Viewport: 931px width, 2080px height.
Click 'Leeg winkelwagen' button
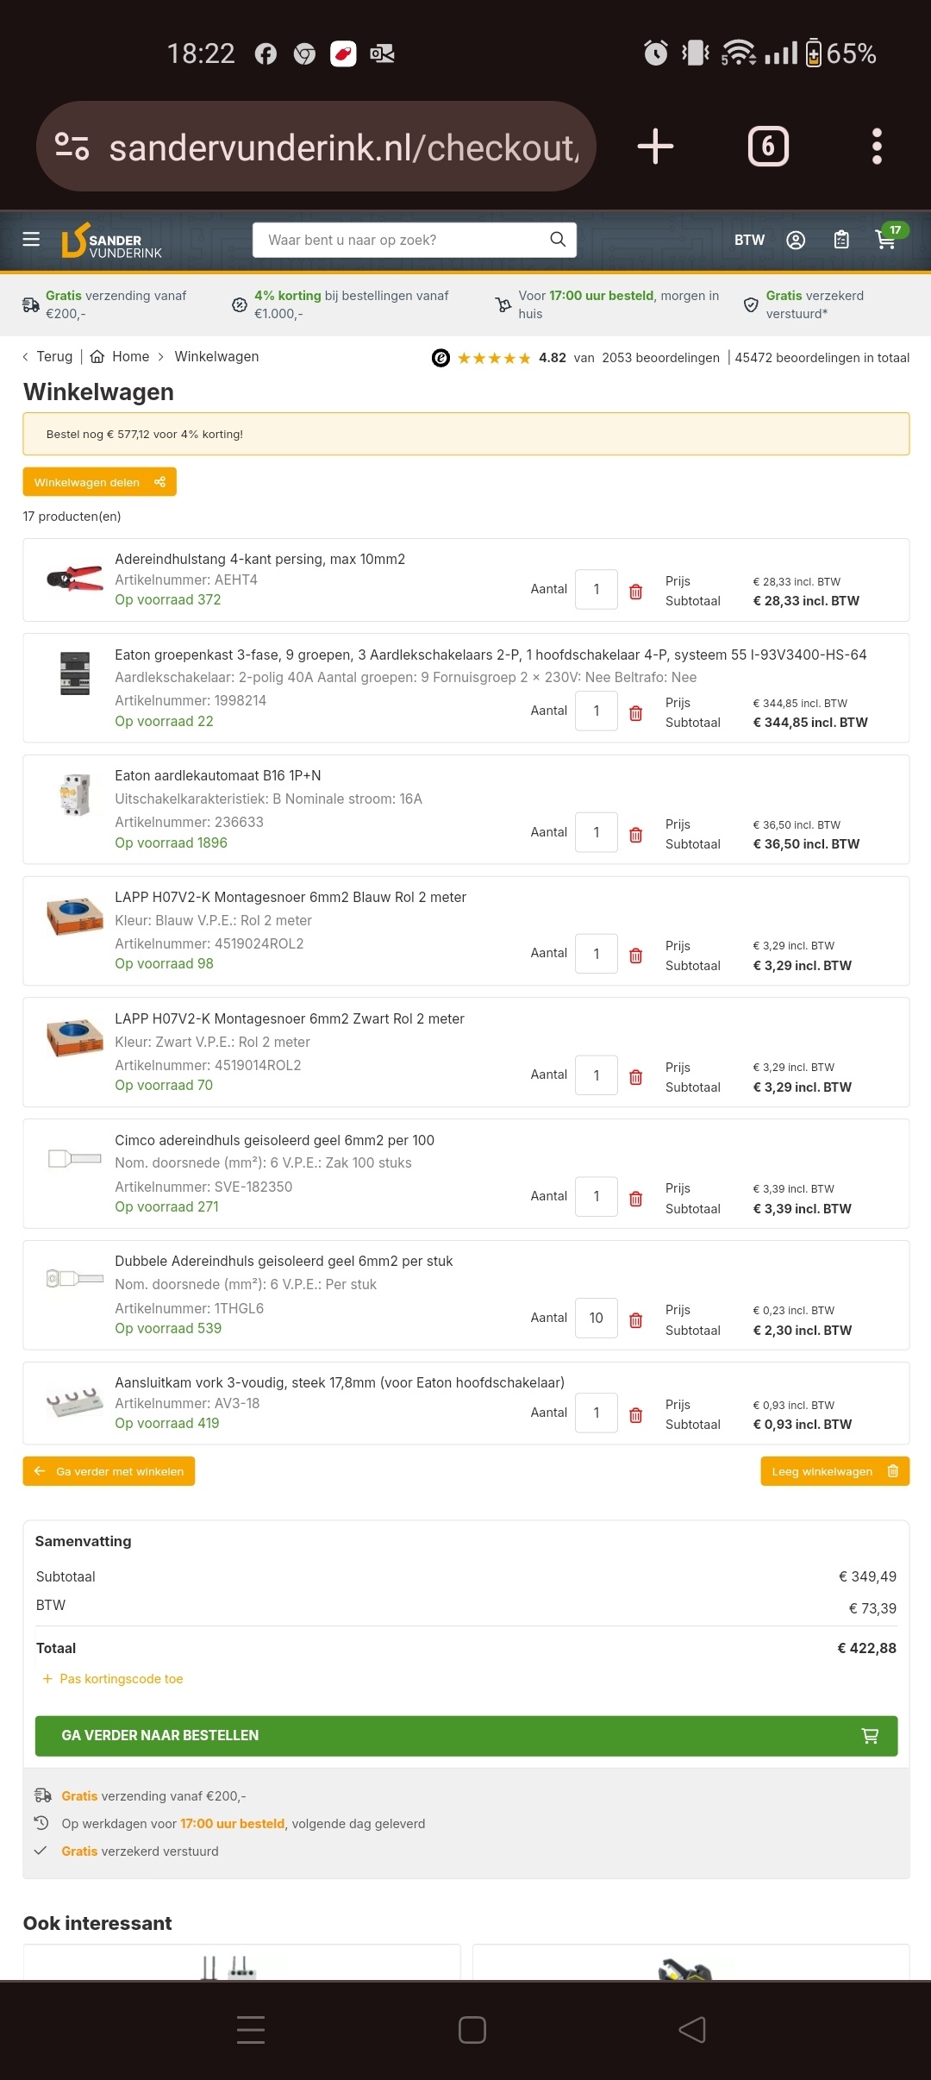click(x=834, y=1471)
